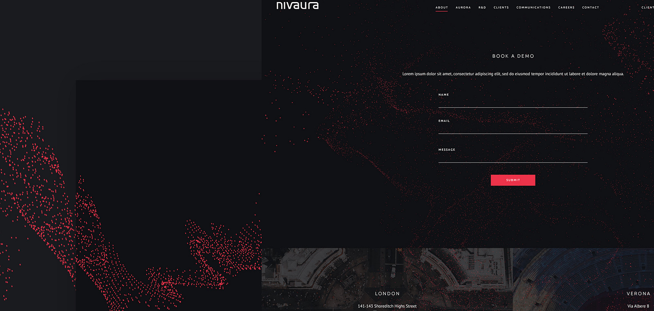Focus the Name input field
Image resolution: width=654 pixels, height=311 pixels.
(513, 103)
